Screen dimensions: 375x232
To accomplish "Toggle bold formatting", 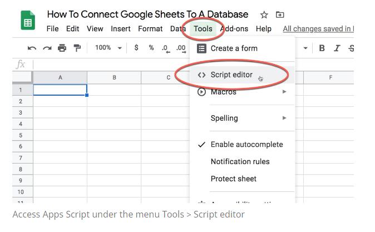I will 322,48.
